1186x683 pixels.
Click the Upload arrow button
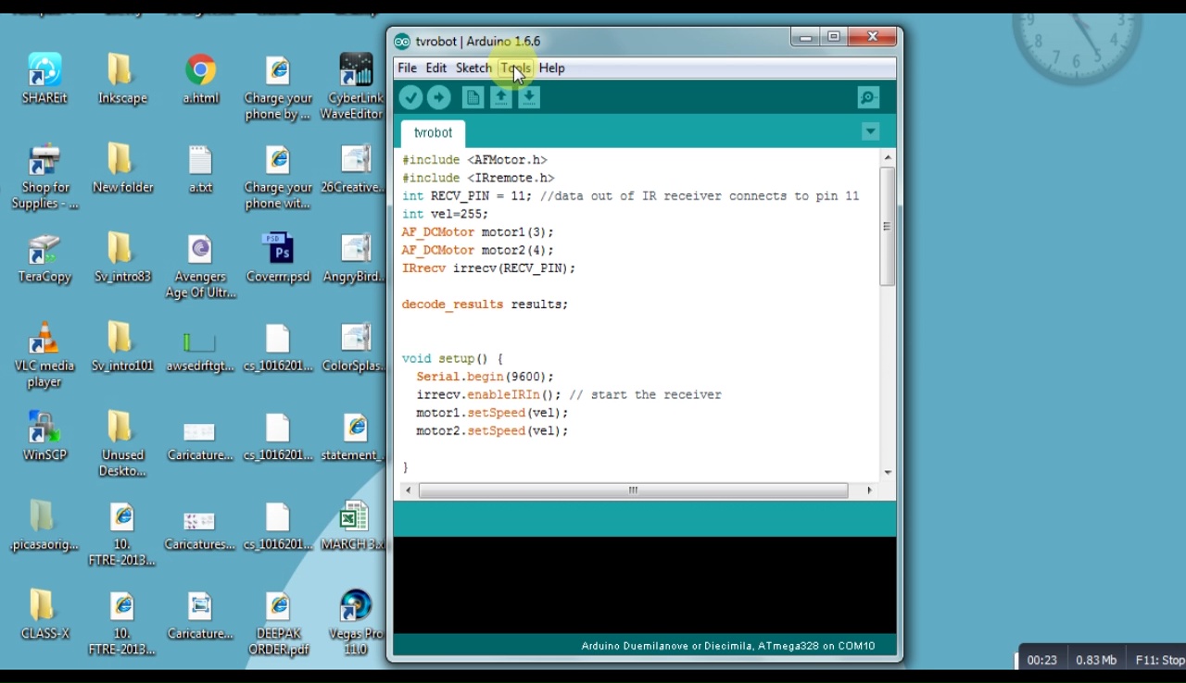point(439,97)
